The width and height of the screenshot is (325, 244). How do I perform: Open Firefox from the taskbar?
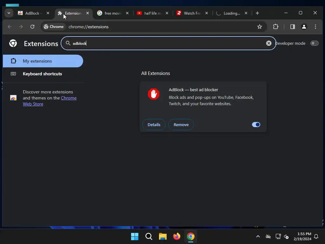tap(176, 236)
